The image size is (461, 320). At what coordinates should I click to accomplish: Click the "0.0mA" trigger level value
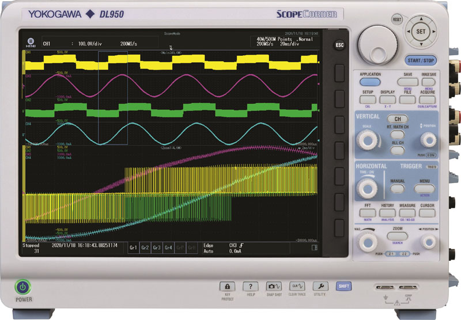[x=235, y=251]
